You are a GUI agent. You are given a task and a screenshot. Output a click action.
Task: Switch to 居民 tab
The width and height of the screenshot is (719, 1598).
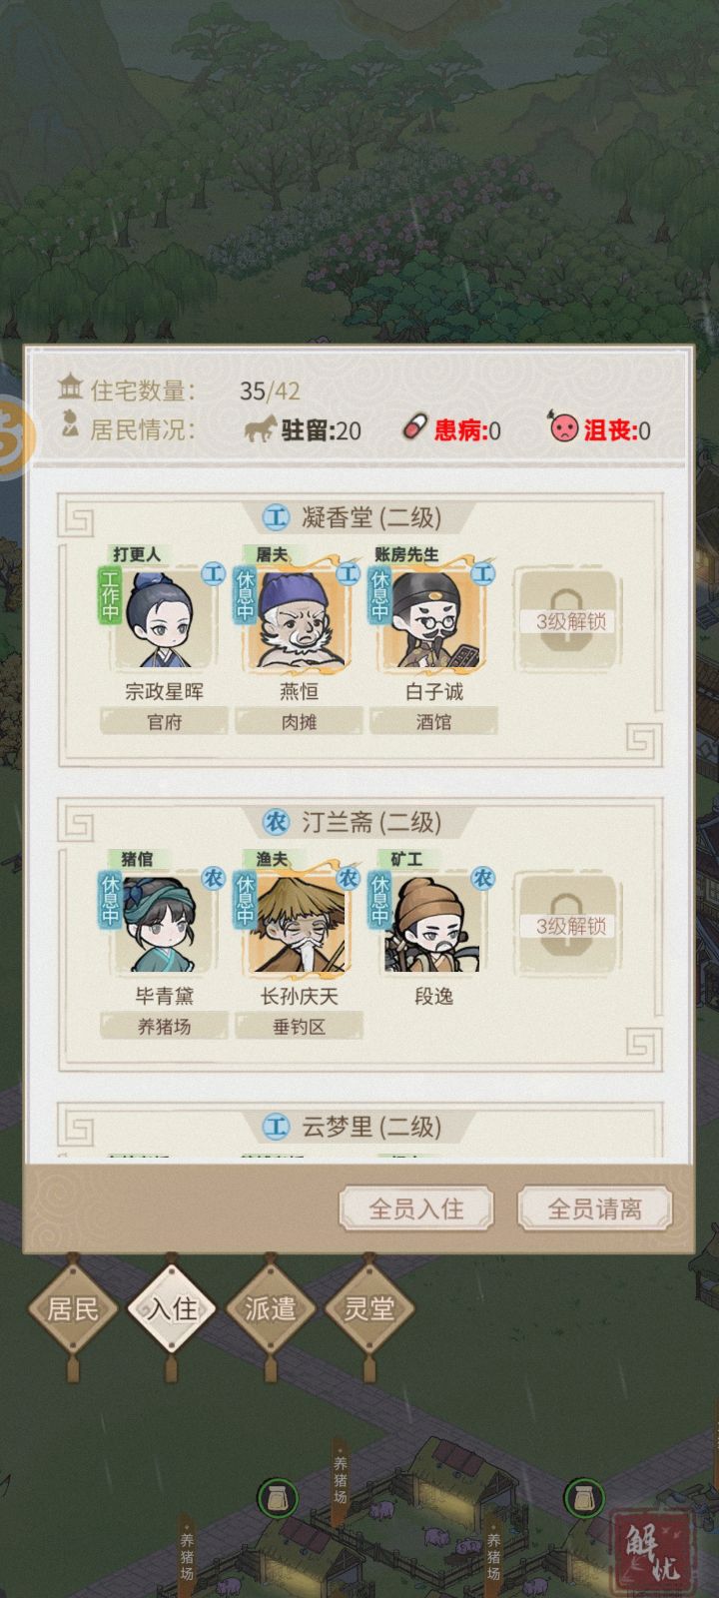coord(73,1307)
